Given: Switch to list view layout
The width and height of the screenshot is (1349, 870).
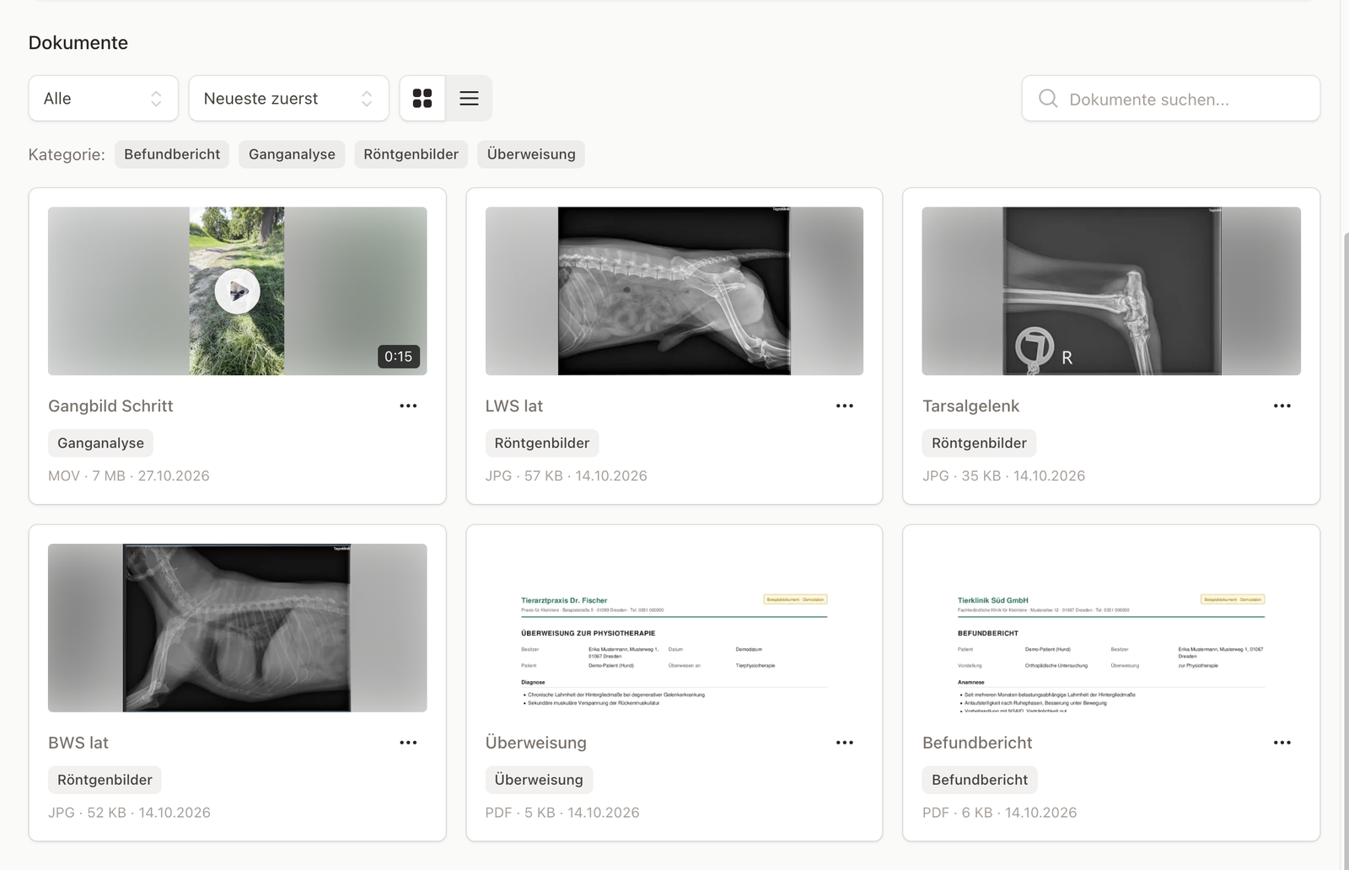Looking at the screenshot, I should (x=469, y=99).
